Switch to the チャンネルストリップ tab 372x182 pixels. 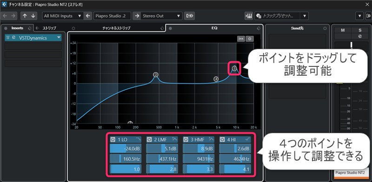[x=116, y=28]
